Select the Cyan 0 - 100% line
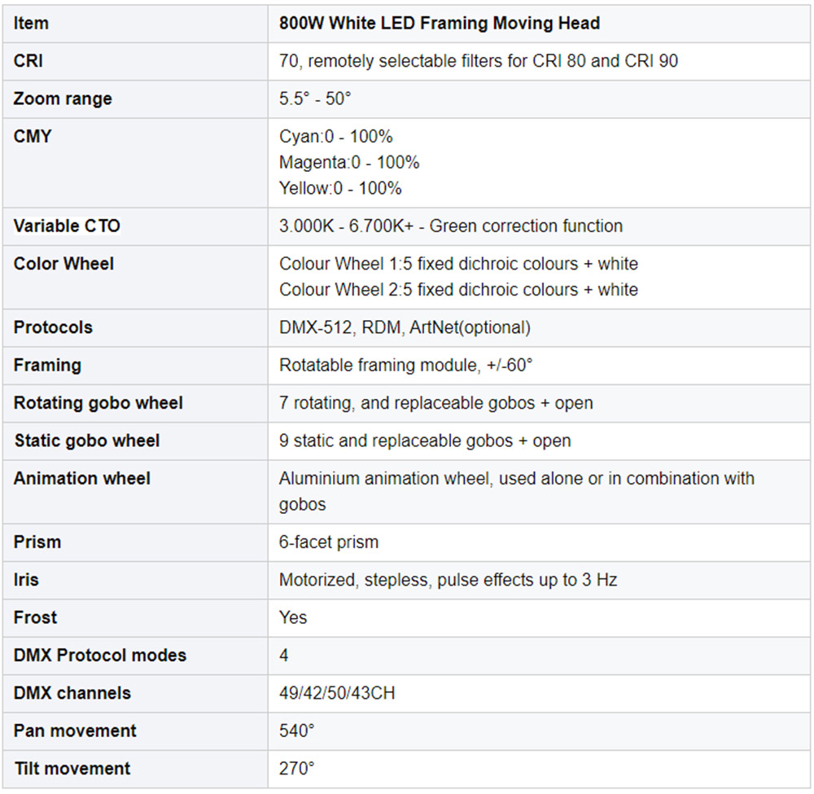Image resolution: width=814 pixels, height=794 pixels. click(336, 137)
